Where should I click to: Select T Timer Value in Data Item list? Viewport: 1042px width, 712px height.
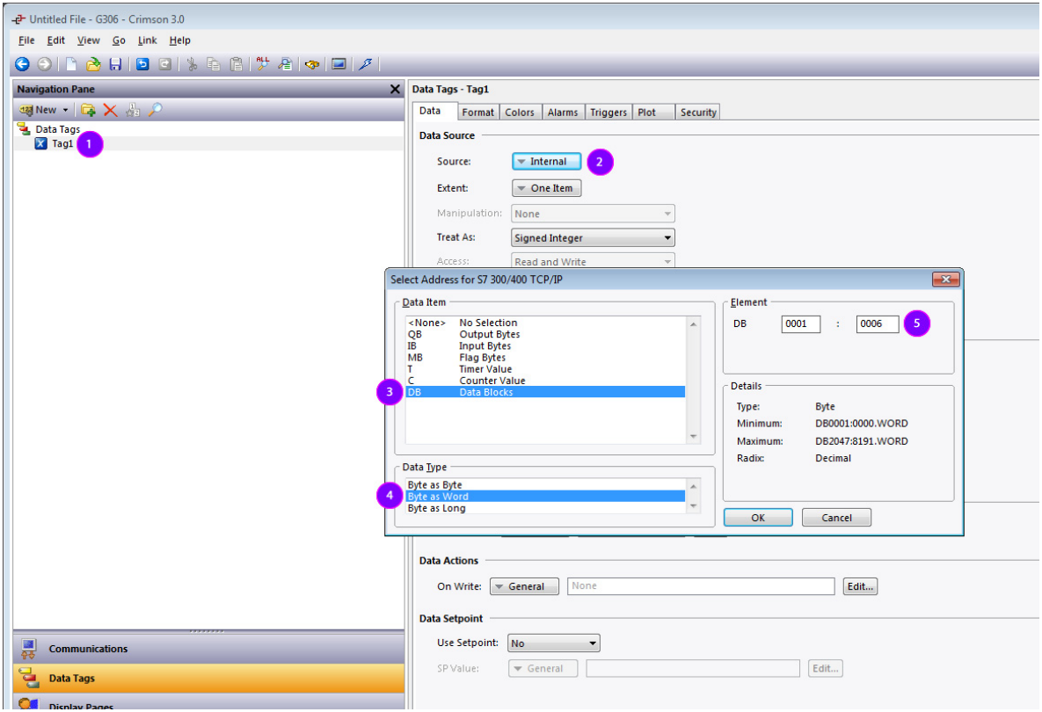545,369
